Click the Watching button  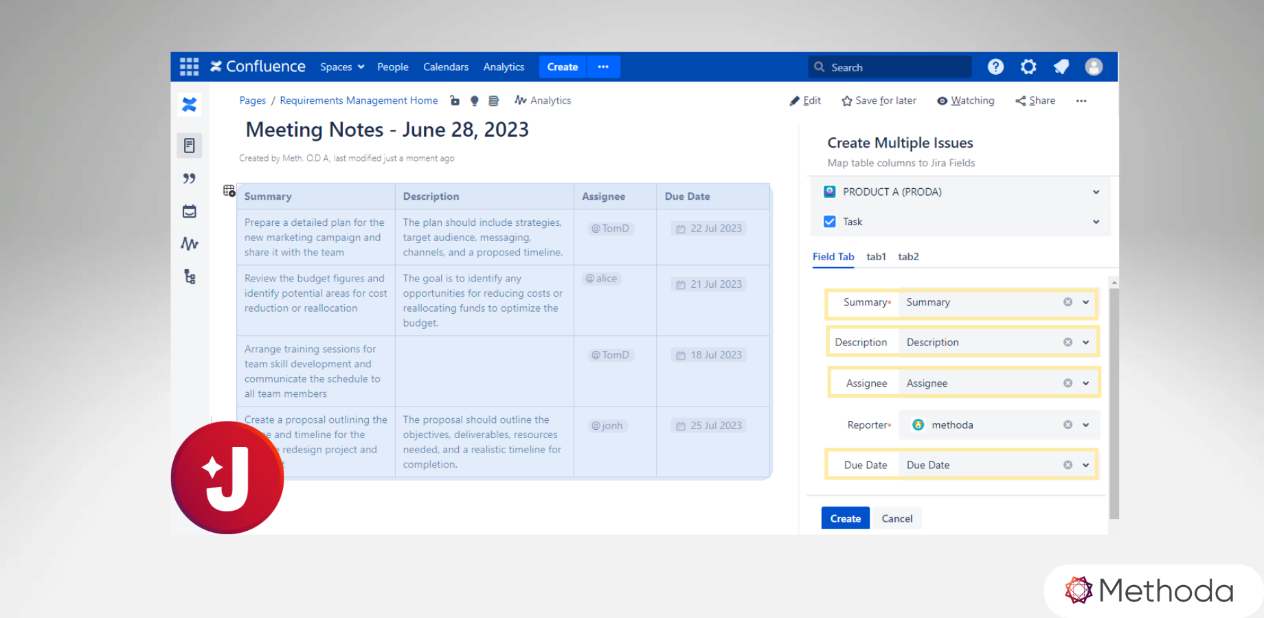(x=966, y=101)
